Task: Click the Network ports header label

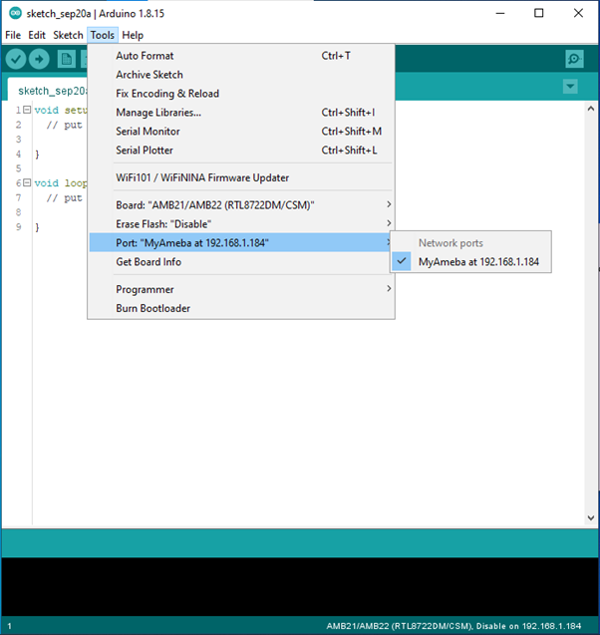Action: pos(450,243)
